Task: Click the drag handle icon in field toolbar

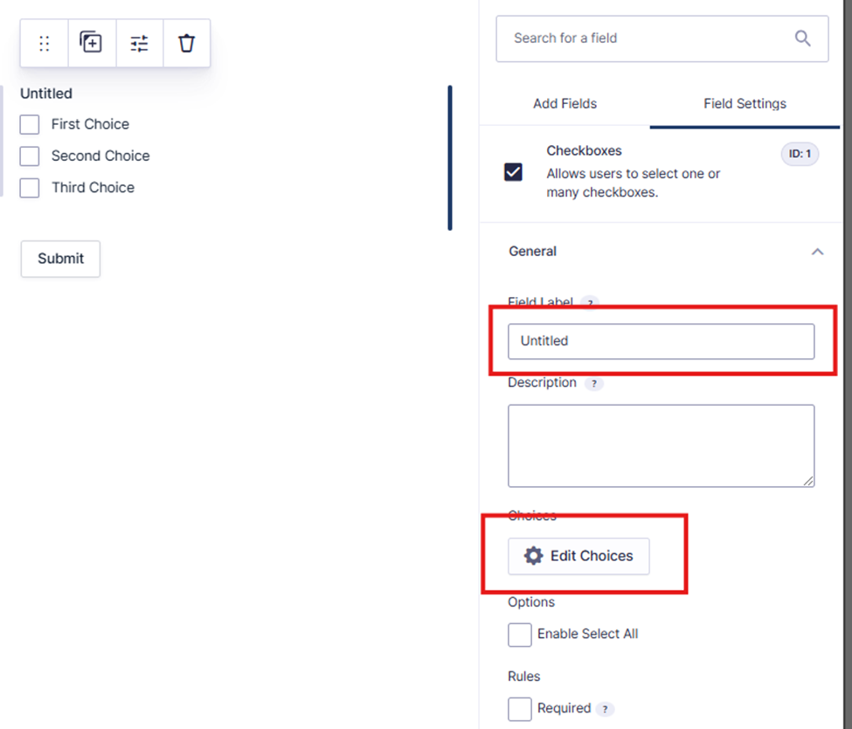Action: [45, 43]
